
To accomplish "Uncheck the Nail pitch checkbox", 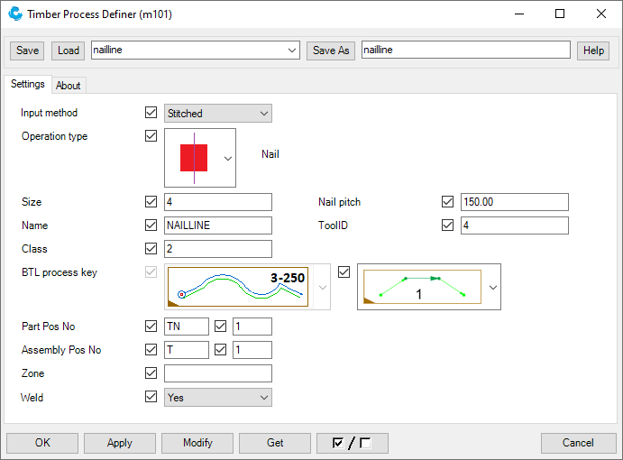I will (x=448, y=202).
